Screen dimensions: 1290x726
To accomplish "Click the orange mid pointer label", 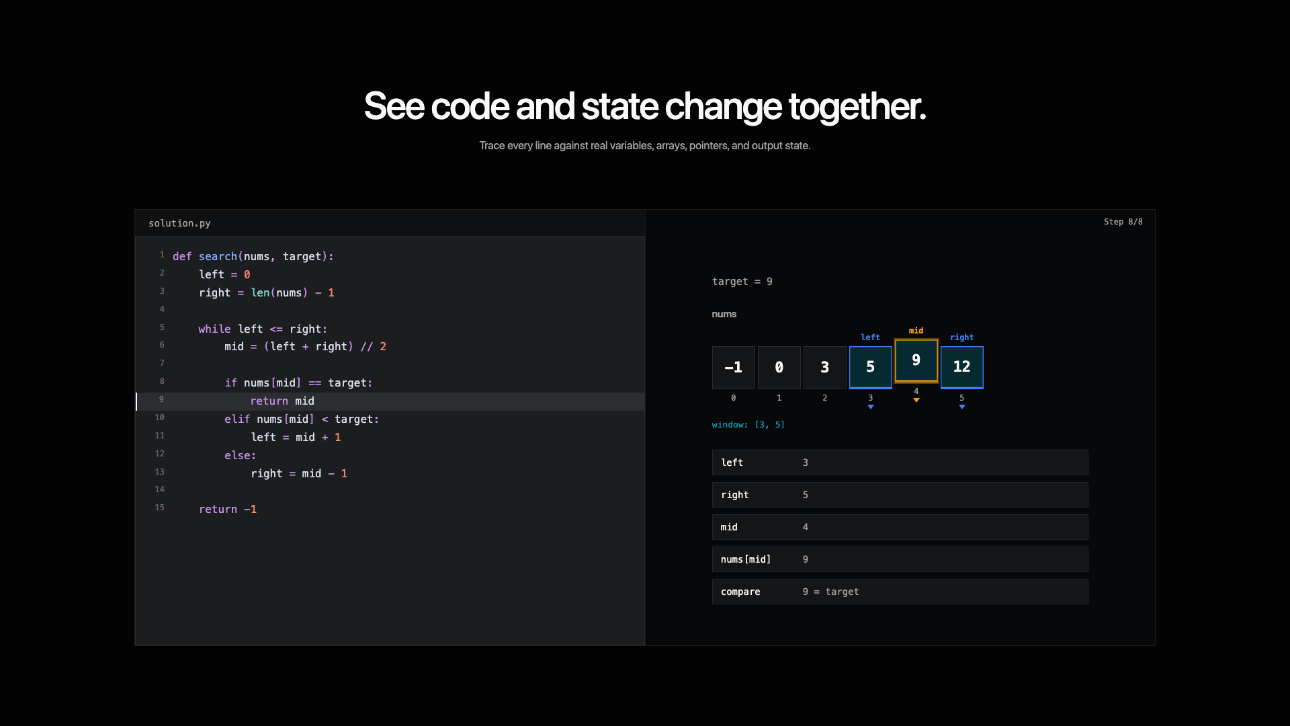I will (916, 330).
